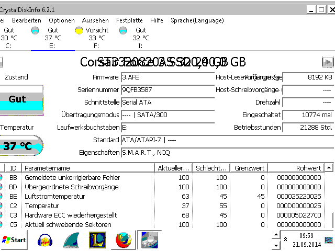Screen dimensions: 335x251
Task: Launch the headphones audio app in taskbar
Action: [45, 240]
